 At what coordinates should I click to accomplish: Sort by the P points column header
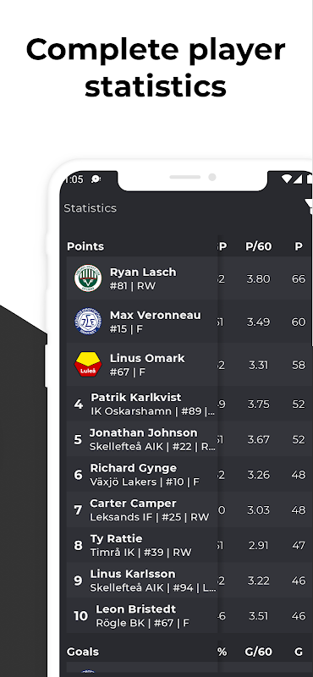click(299, 246)
